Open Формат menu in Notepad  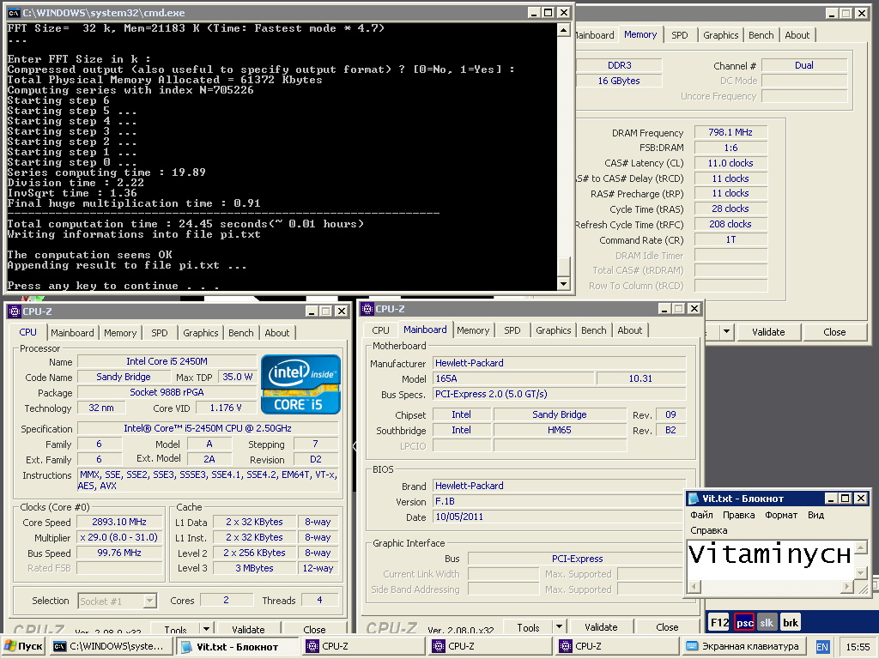tap(781, 515)
